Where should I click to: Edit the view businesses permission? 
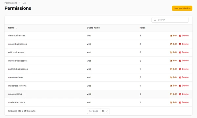point(173,36)
